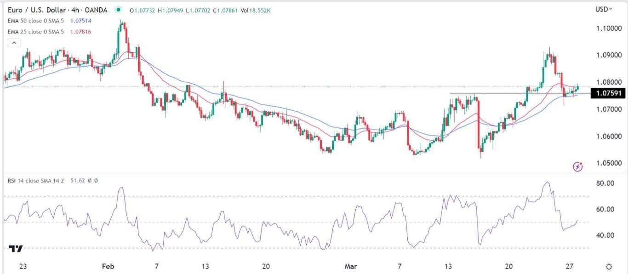Collapse the indicator legend with the chevron button
628x274 pixels.
coord(14,43)
